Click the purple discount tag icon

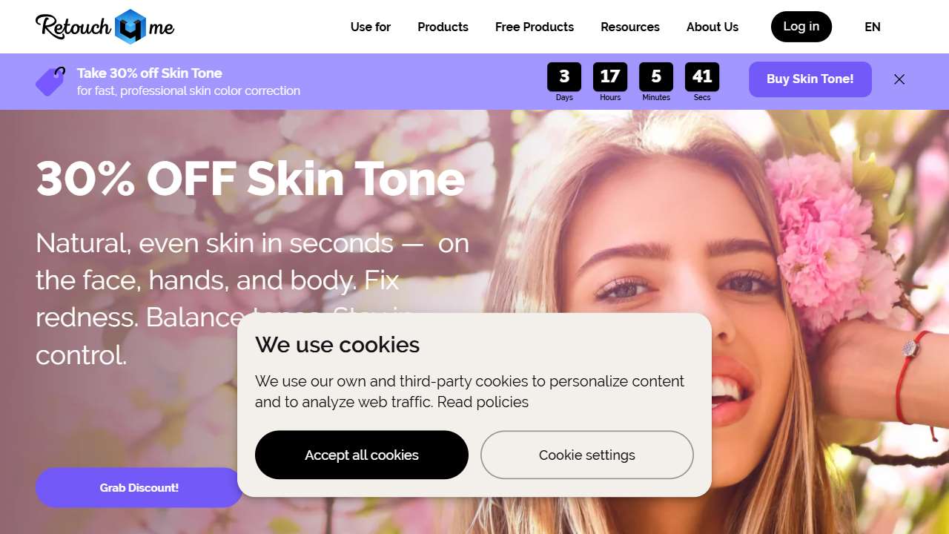click(x=50, y=81)
